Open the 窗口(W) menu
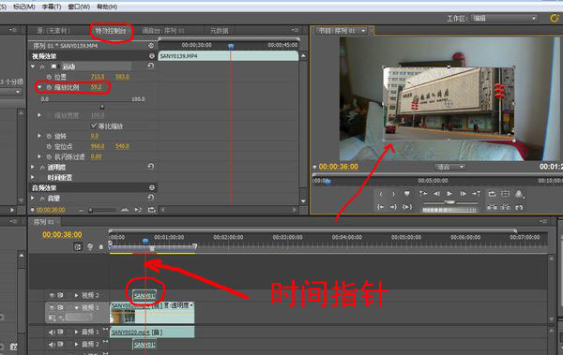 [x=79, y=7]
